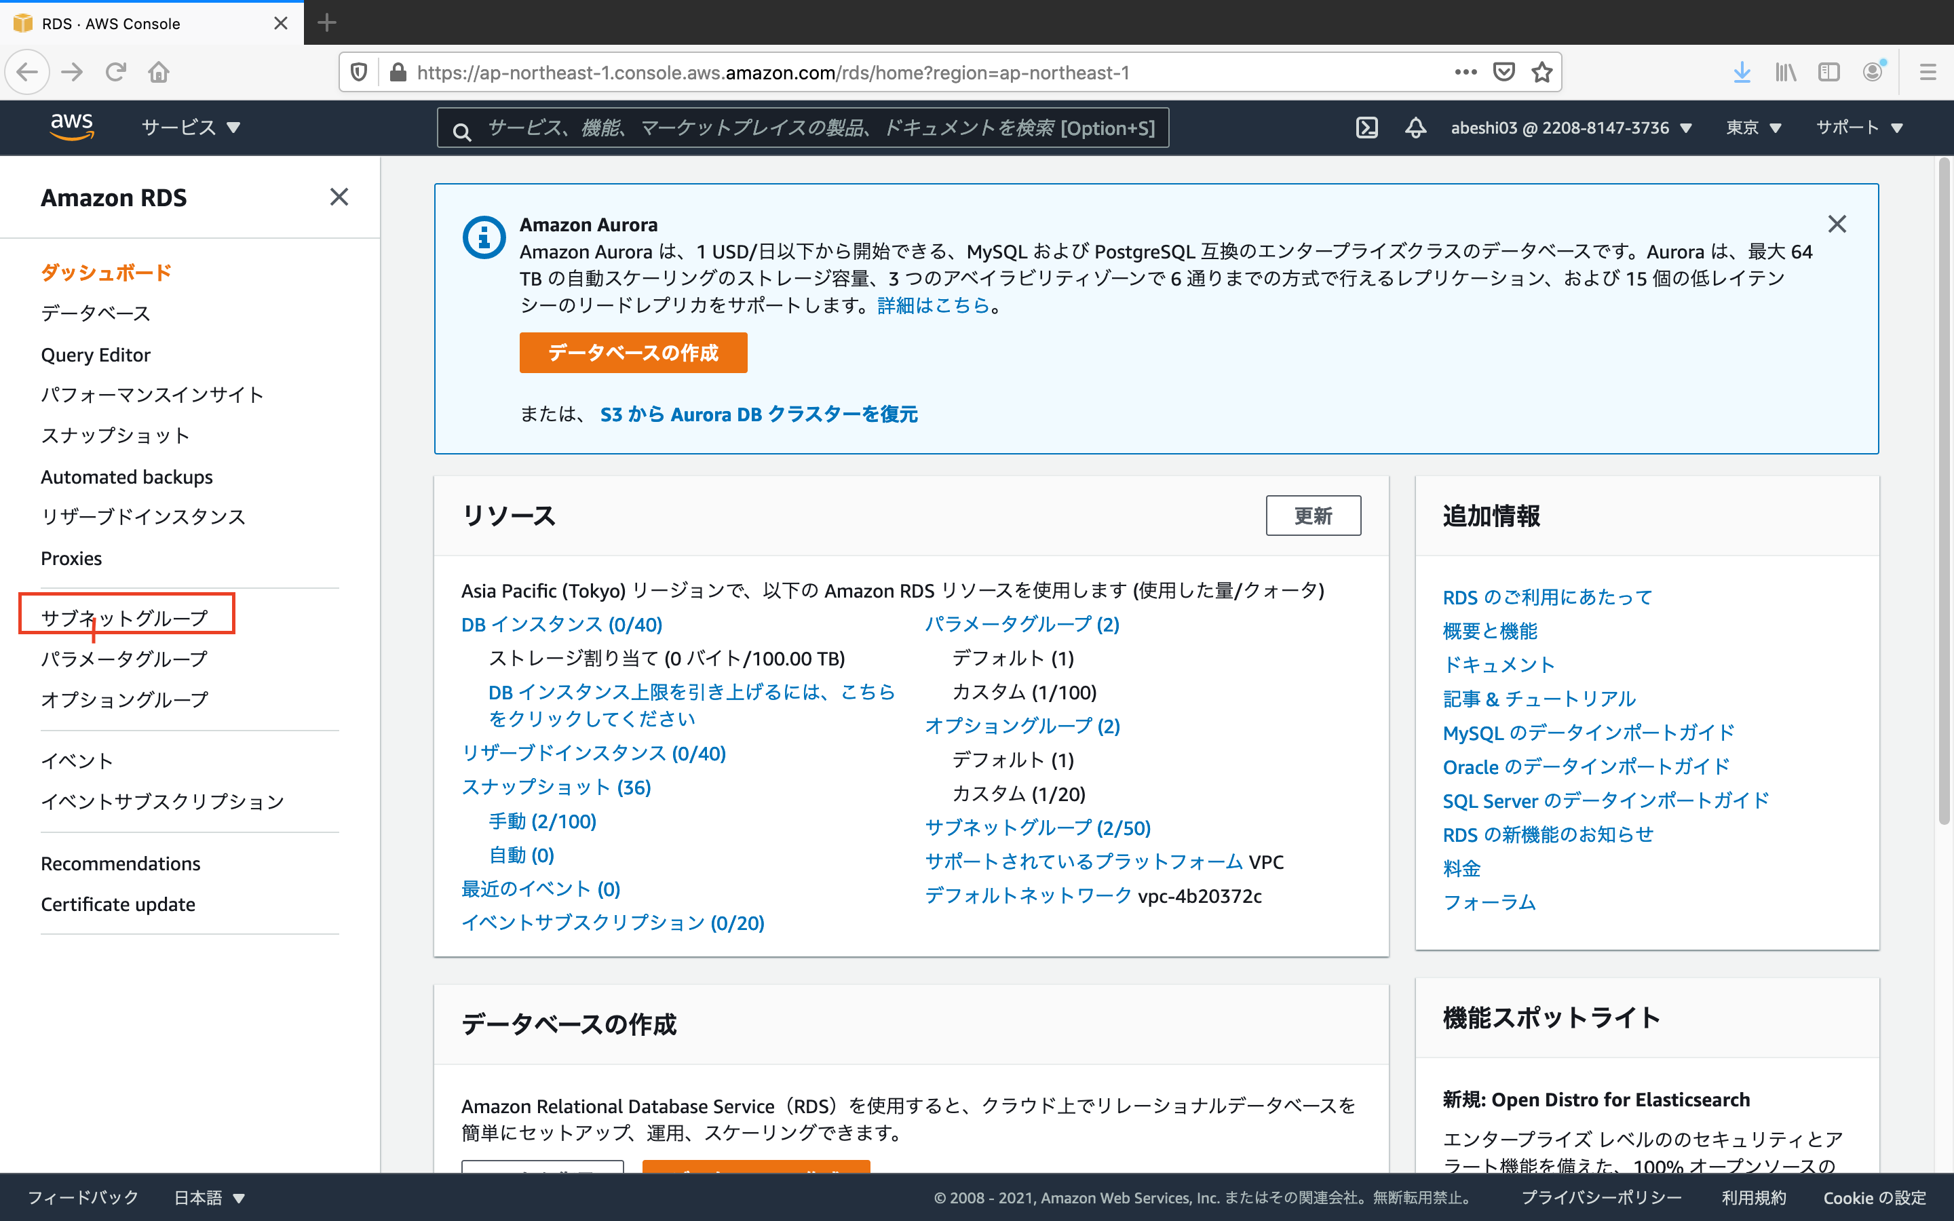The image size is (1954, 1221).
Task: Open the Firefox library icon
Action: [1785, 72]
